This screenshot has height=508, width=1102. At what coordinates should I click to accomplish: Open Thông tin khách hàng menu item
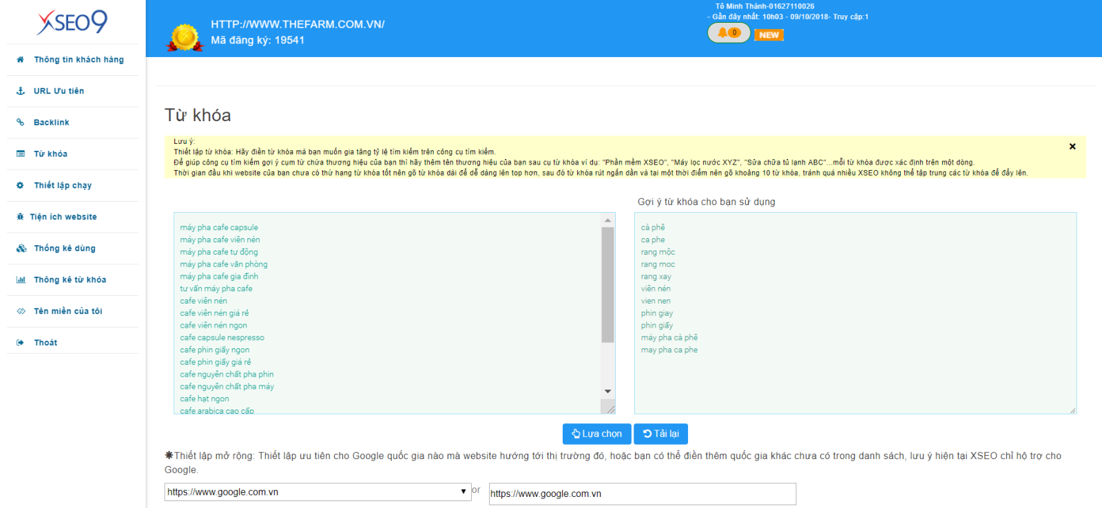click(x=79, y=60)
